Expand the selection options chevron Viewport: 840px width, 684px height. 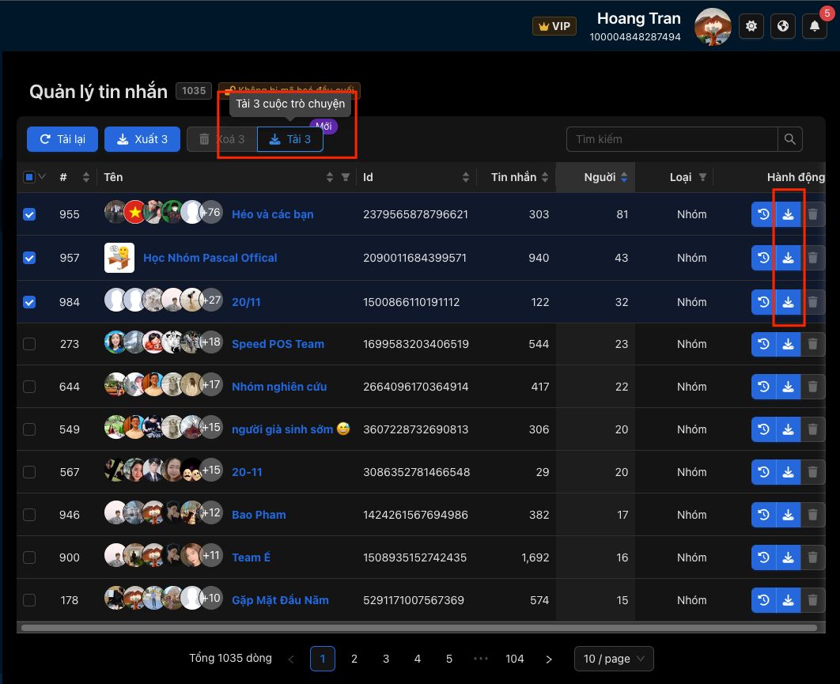pyautogui.click(x=42, y=177)
